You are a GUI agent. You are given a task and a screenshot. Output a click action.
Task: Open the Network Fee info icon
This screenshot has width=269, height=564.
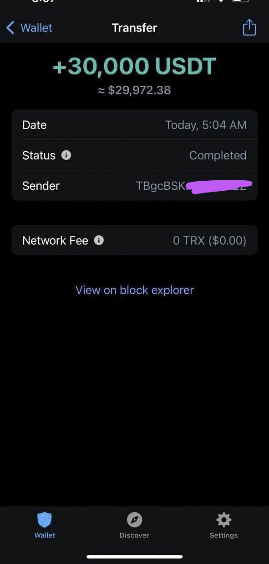99,240
